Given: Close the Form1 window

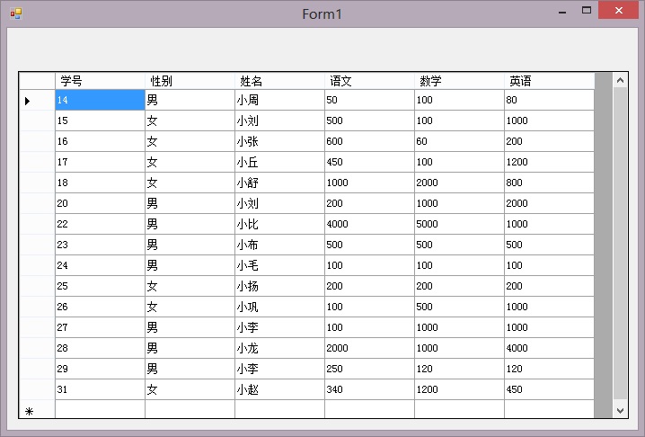Looking at the screenshot, I should coord(618,12).
